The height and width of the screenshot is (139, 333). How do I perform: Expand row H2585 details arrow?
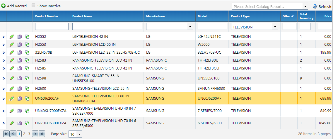click(4, 68)
